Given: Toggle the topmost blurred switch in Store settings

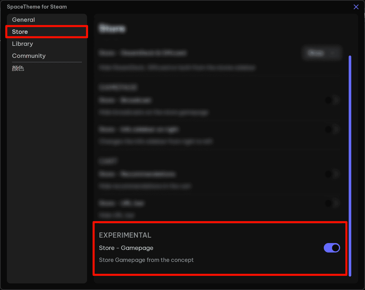Looking at the screenshot, I should (332, 100).
